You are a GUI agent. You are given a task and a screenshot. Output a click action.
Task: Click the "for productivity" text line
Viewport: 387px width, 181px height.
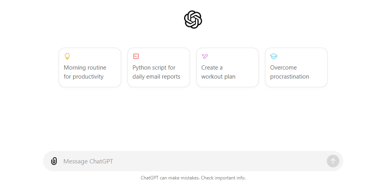coord(84,77)
